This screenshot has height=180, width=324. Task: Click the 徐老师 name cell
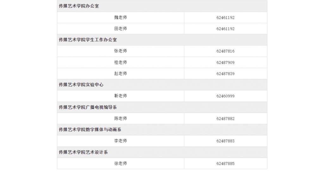(121, 164)
